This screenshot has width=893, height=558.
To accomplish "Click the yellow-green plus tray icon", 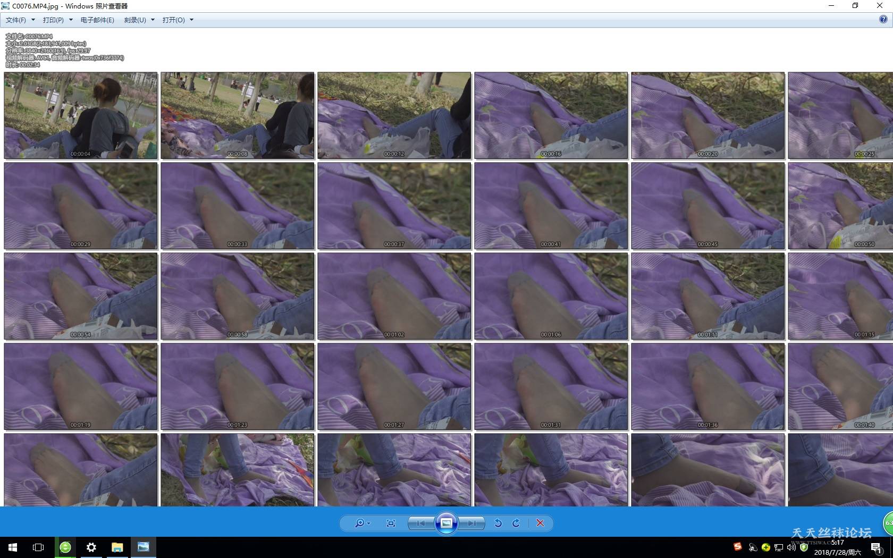I will [766, 547].
